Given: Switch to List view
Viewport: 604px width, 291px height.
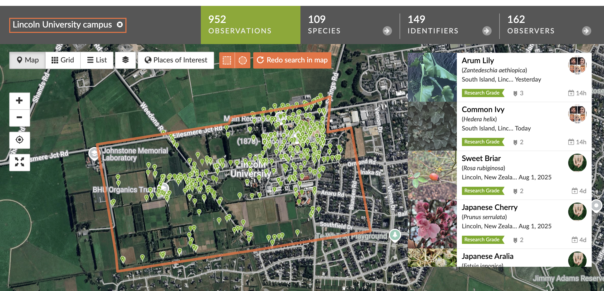Looking at the screenshot, I should point(97,60).
